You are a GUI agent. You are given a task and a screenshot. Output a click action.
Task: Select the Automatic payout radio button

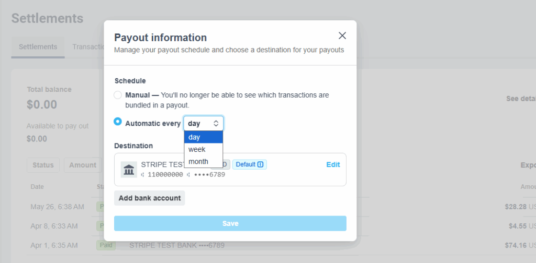[x=118, y=122]
